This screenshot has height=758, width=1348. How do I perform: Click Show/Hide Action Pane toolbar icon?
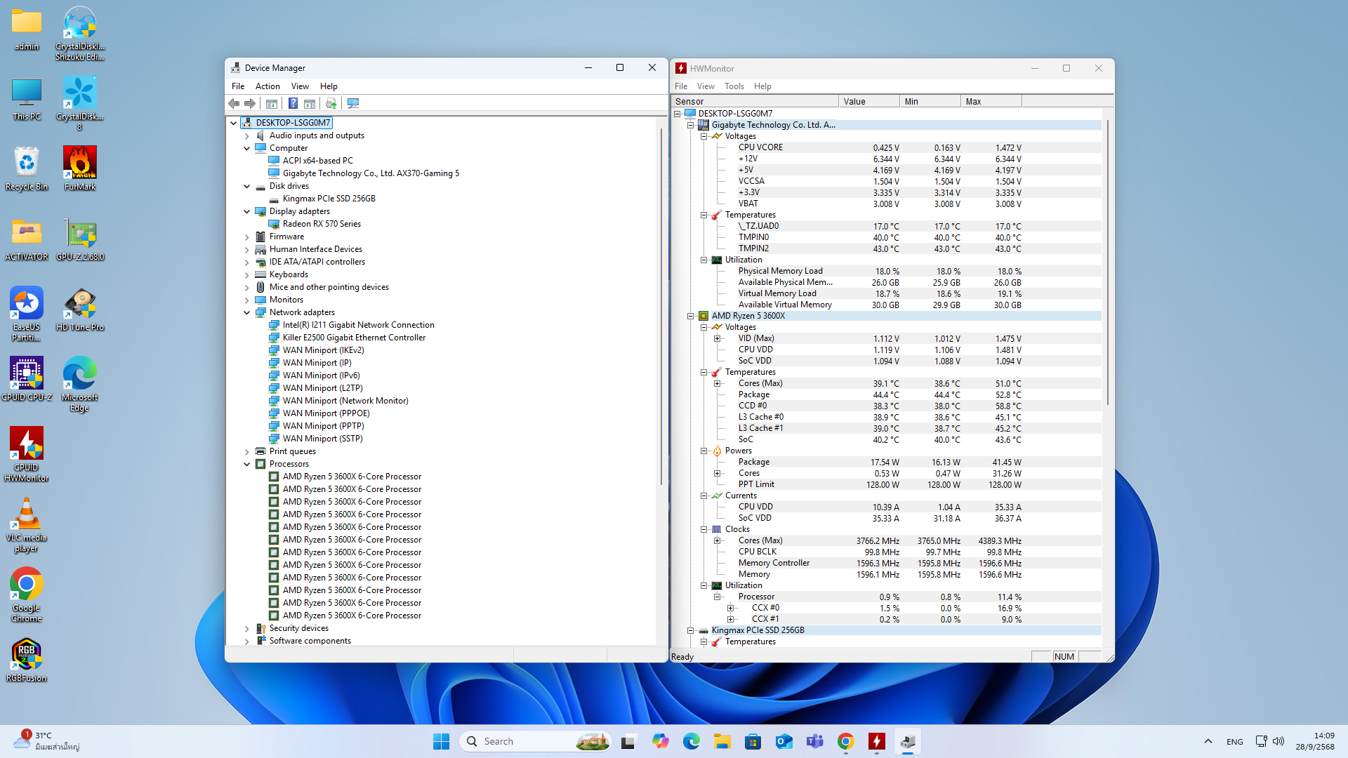point(310,103)
